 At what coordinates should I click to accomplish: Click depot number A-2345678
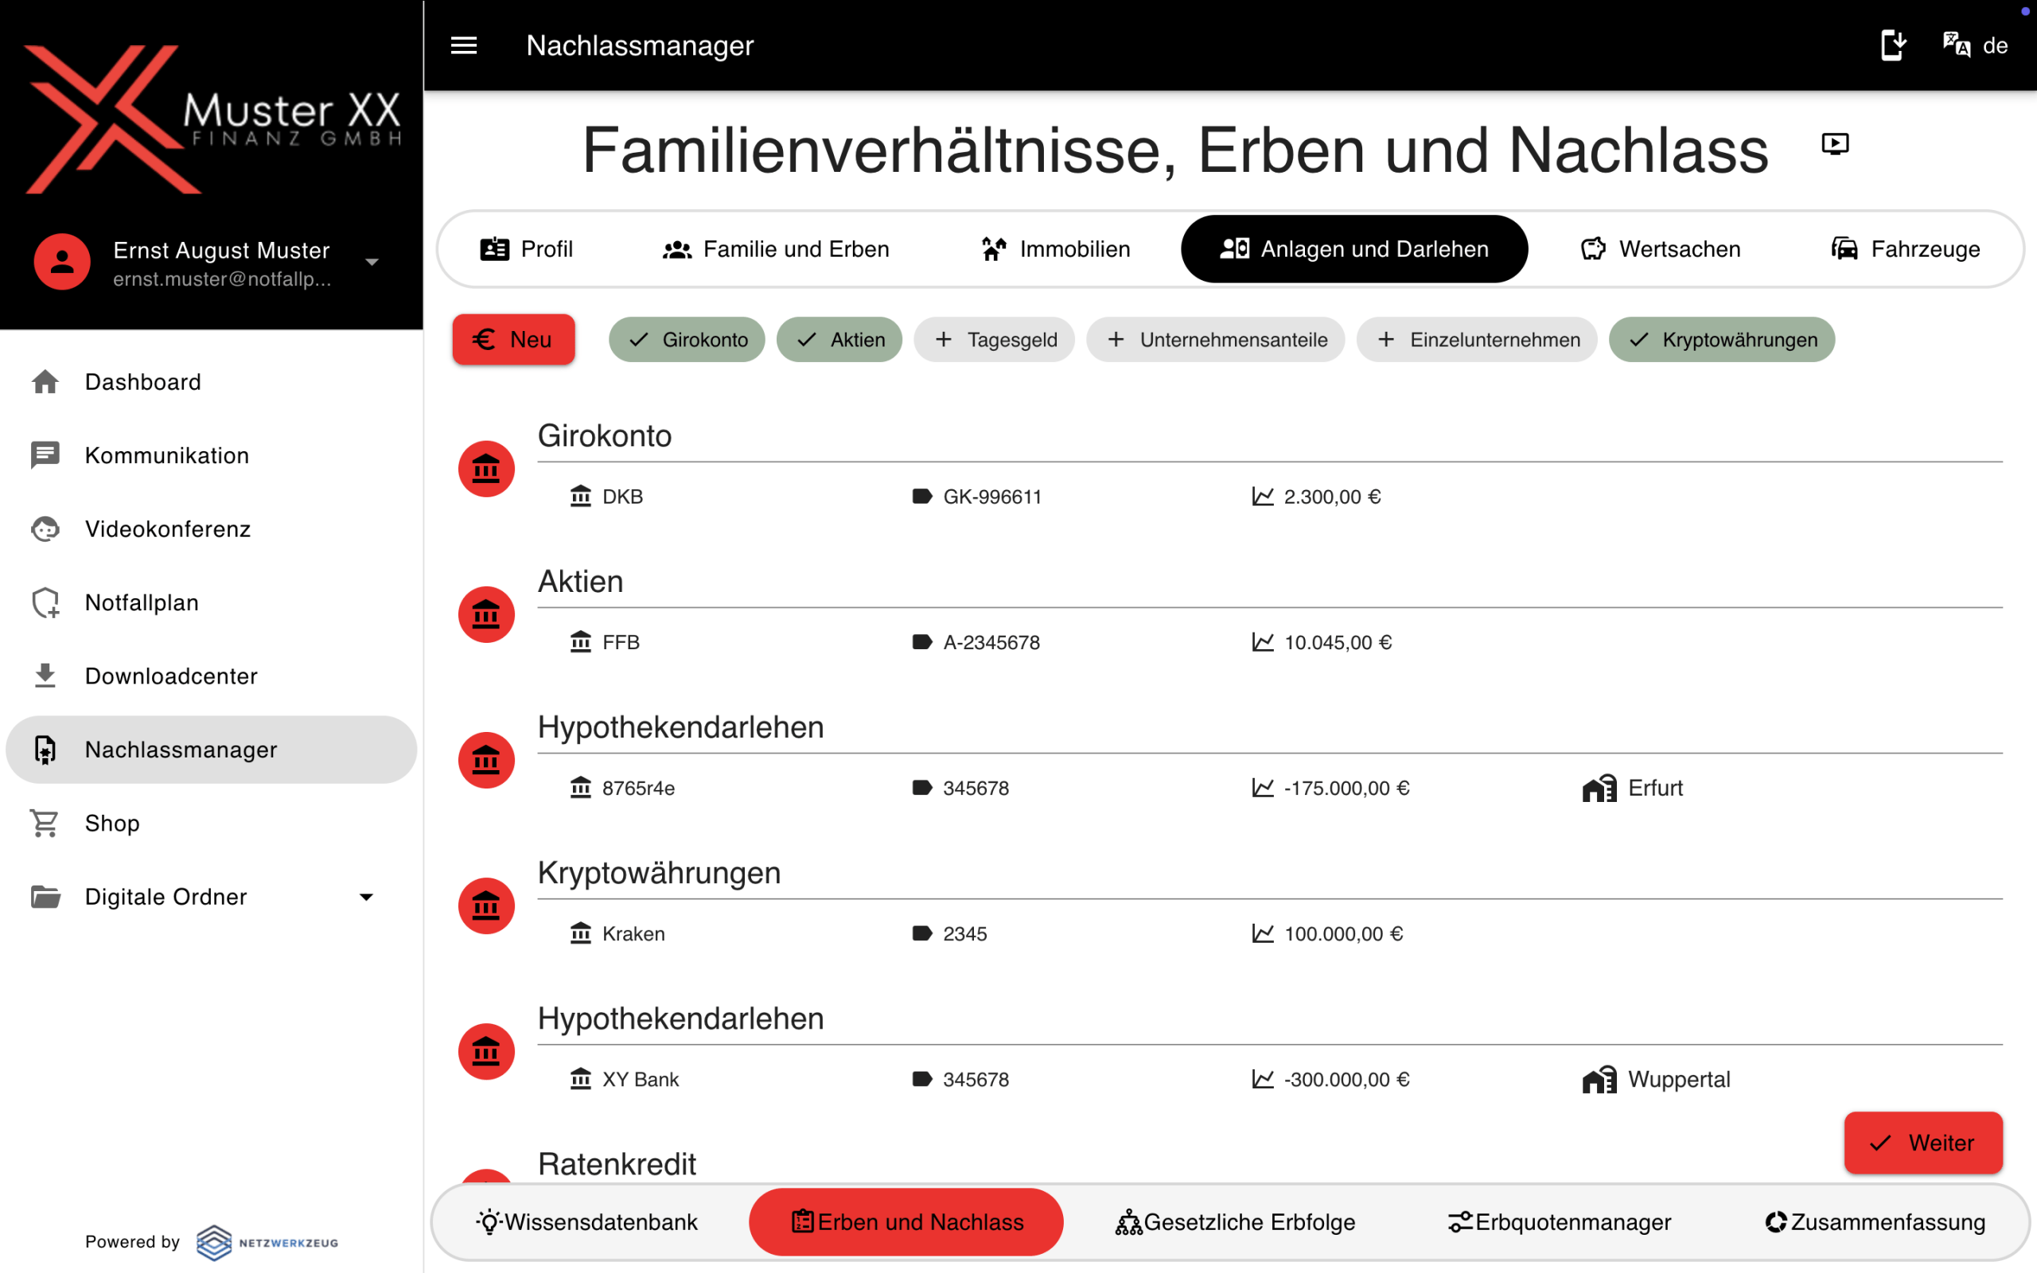(991, 642)
